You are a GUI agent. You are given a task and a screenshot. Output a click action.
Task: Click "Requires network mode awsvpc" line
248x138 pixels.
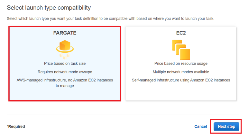(65, 72)
